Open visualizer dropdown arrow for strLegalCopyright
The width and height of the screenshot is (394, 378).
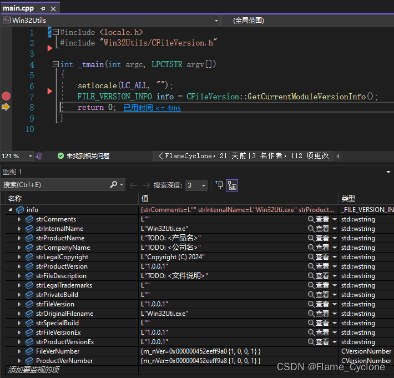(x=335, y=257)
